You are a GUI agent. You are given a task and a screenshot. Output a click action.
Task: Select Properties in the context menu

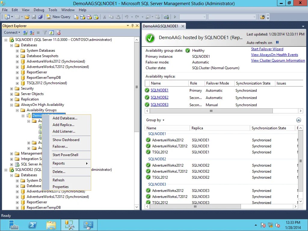(60, 187)
